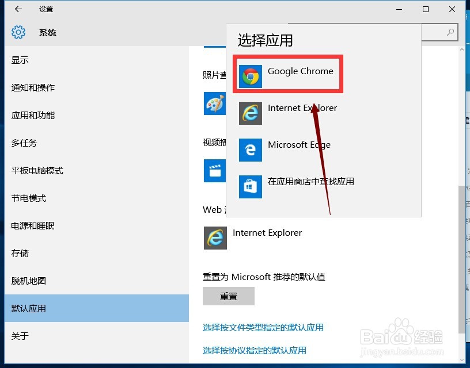The height and width of the screenshot is (368, 470).
Task: Select the 默认应用 settings page
Action: point(97,308)
